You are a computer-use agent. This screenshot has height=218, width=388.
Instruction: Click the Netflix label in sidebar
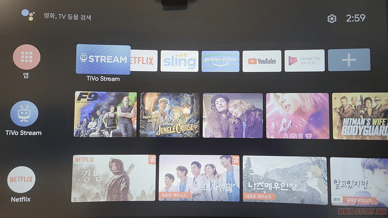[x=21, y=200]
